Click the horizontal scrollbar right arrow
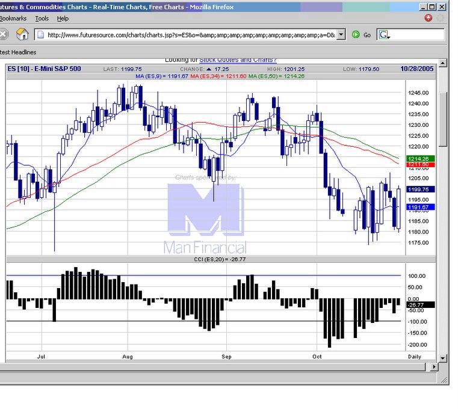 pos(435,367)
